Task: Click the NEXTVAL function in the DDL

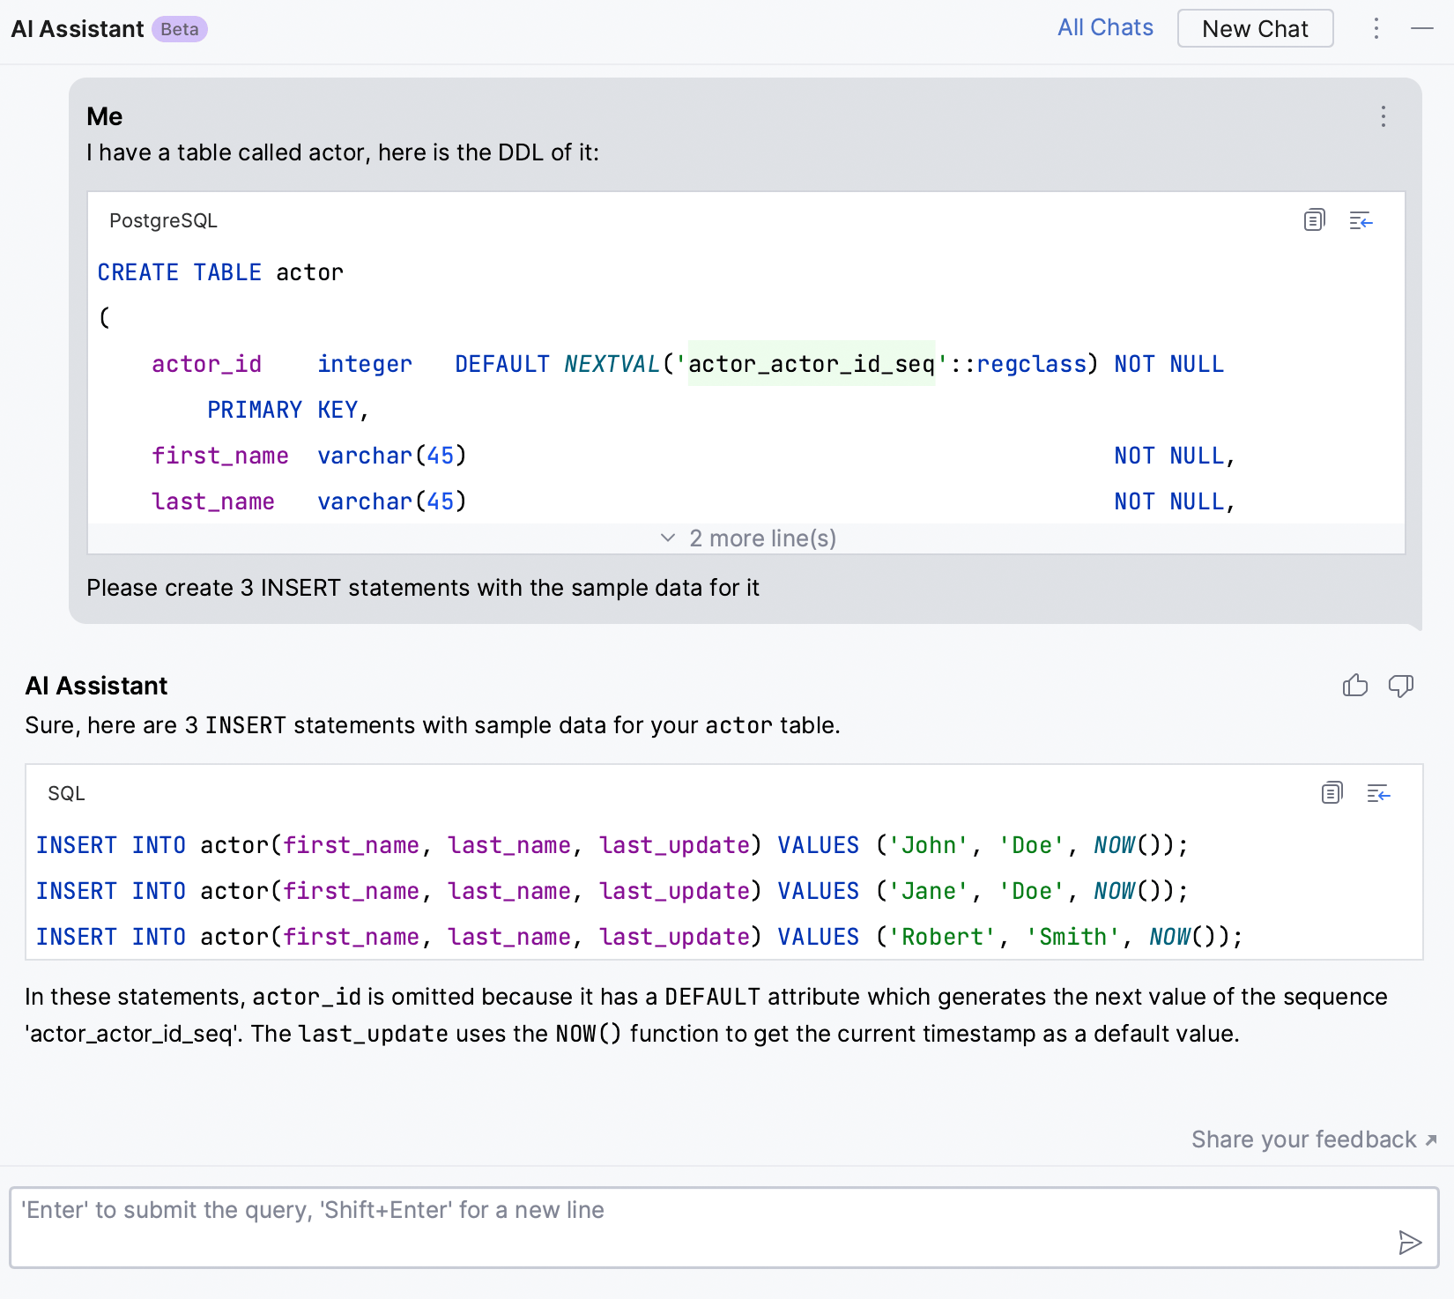Action: [x=612, y=364]
